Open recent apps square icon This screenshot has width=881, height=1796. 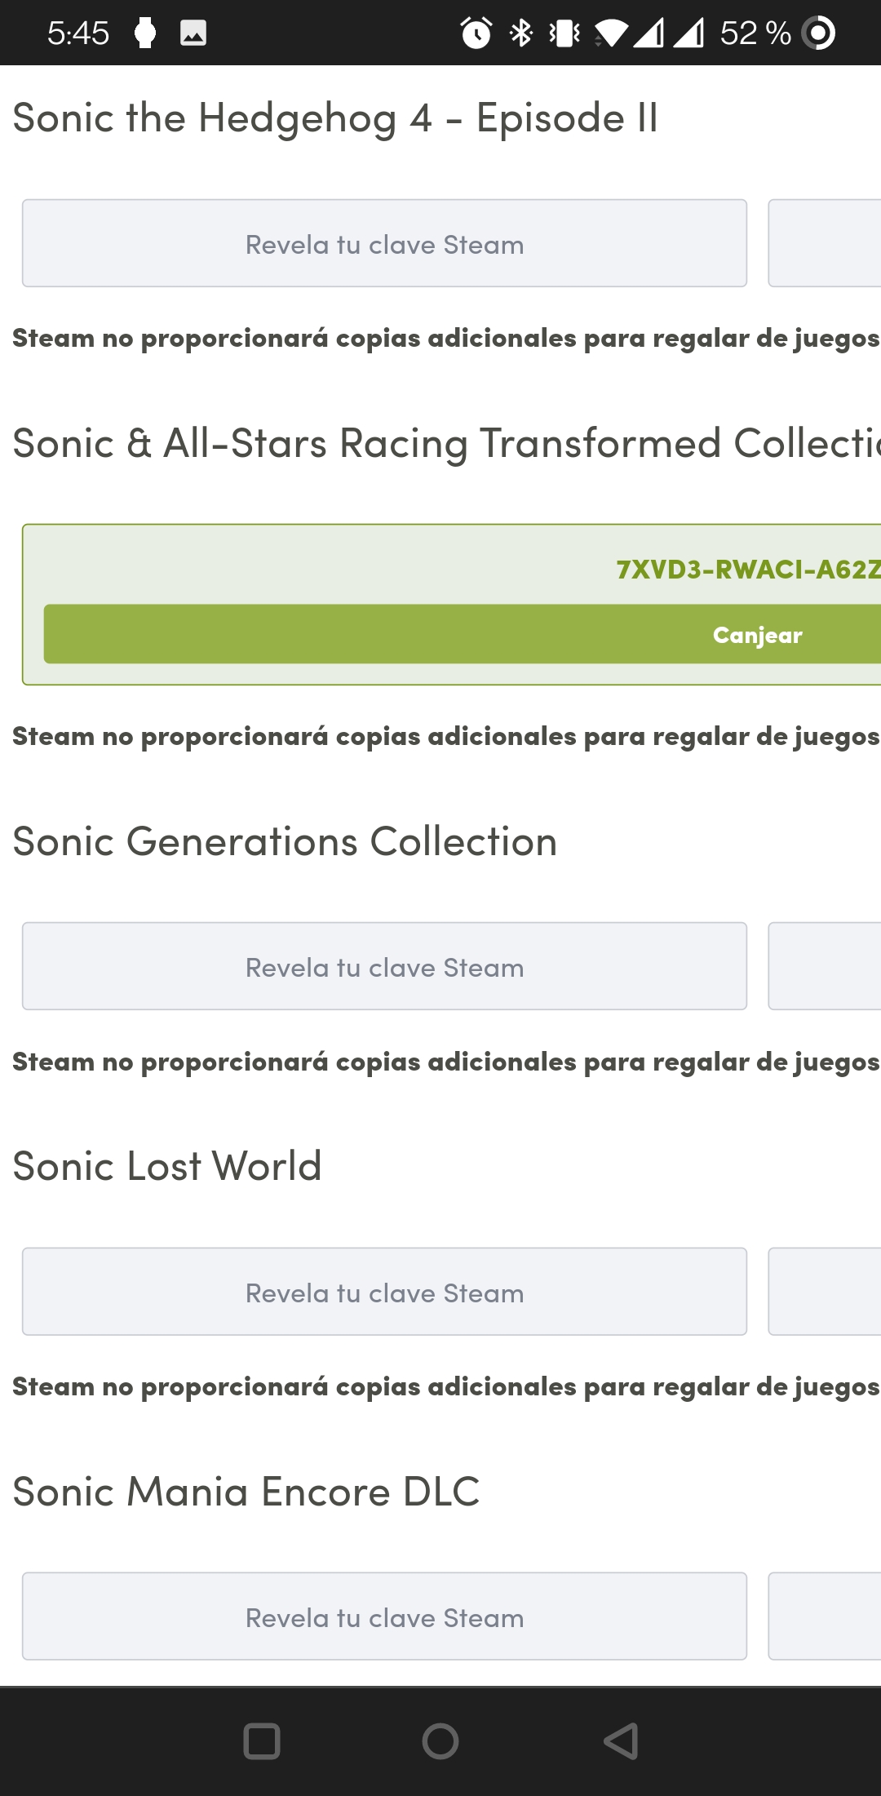point(262,1741)
